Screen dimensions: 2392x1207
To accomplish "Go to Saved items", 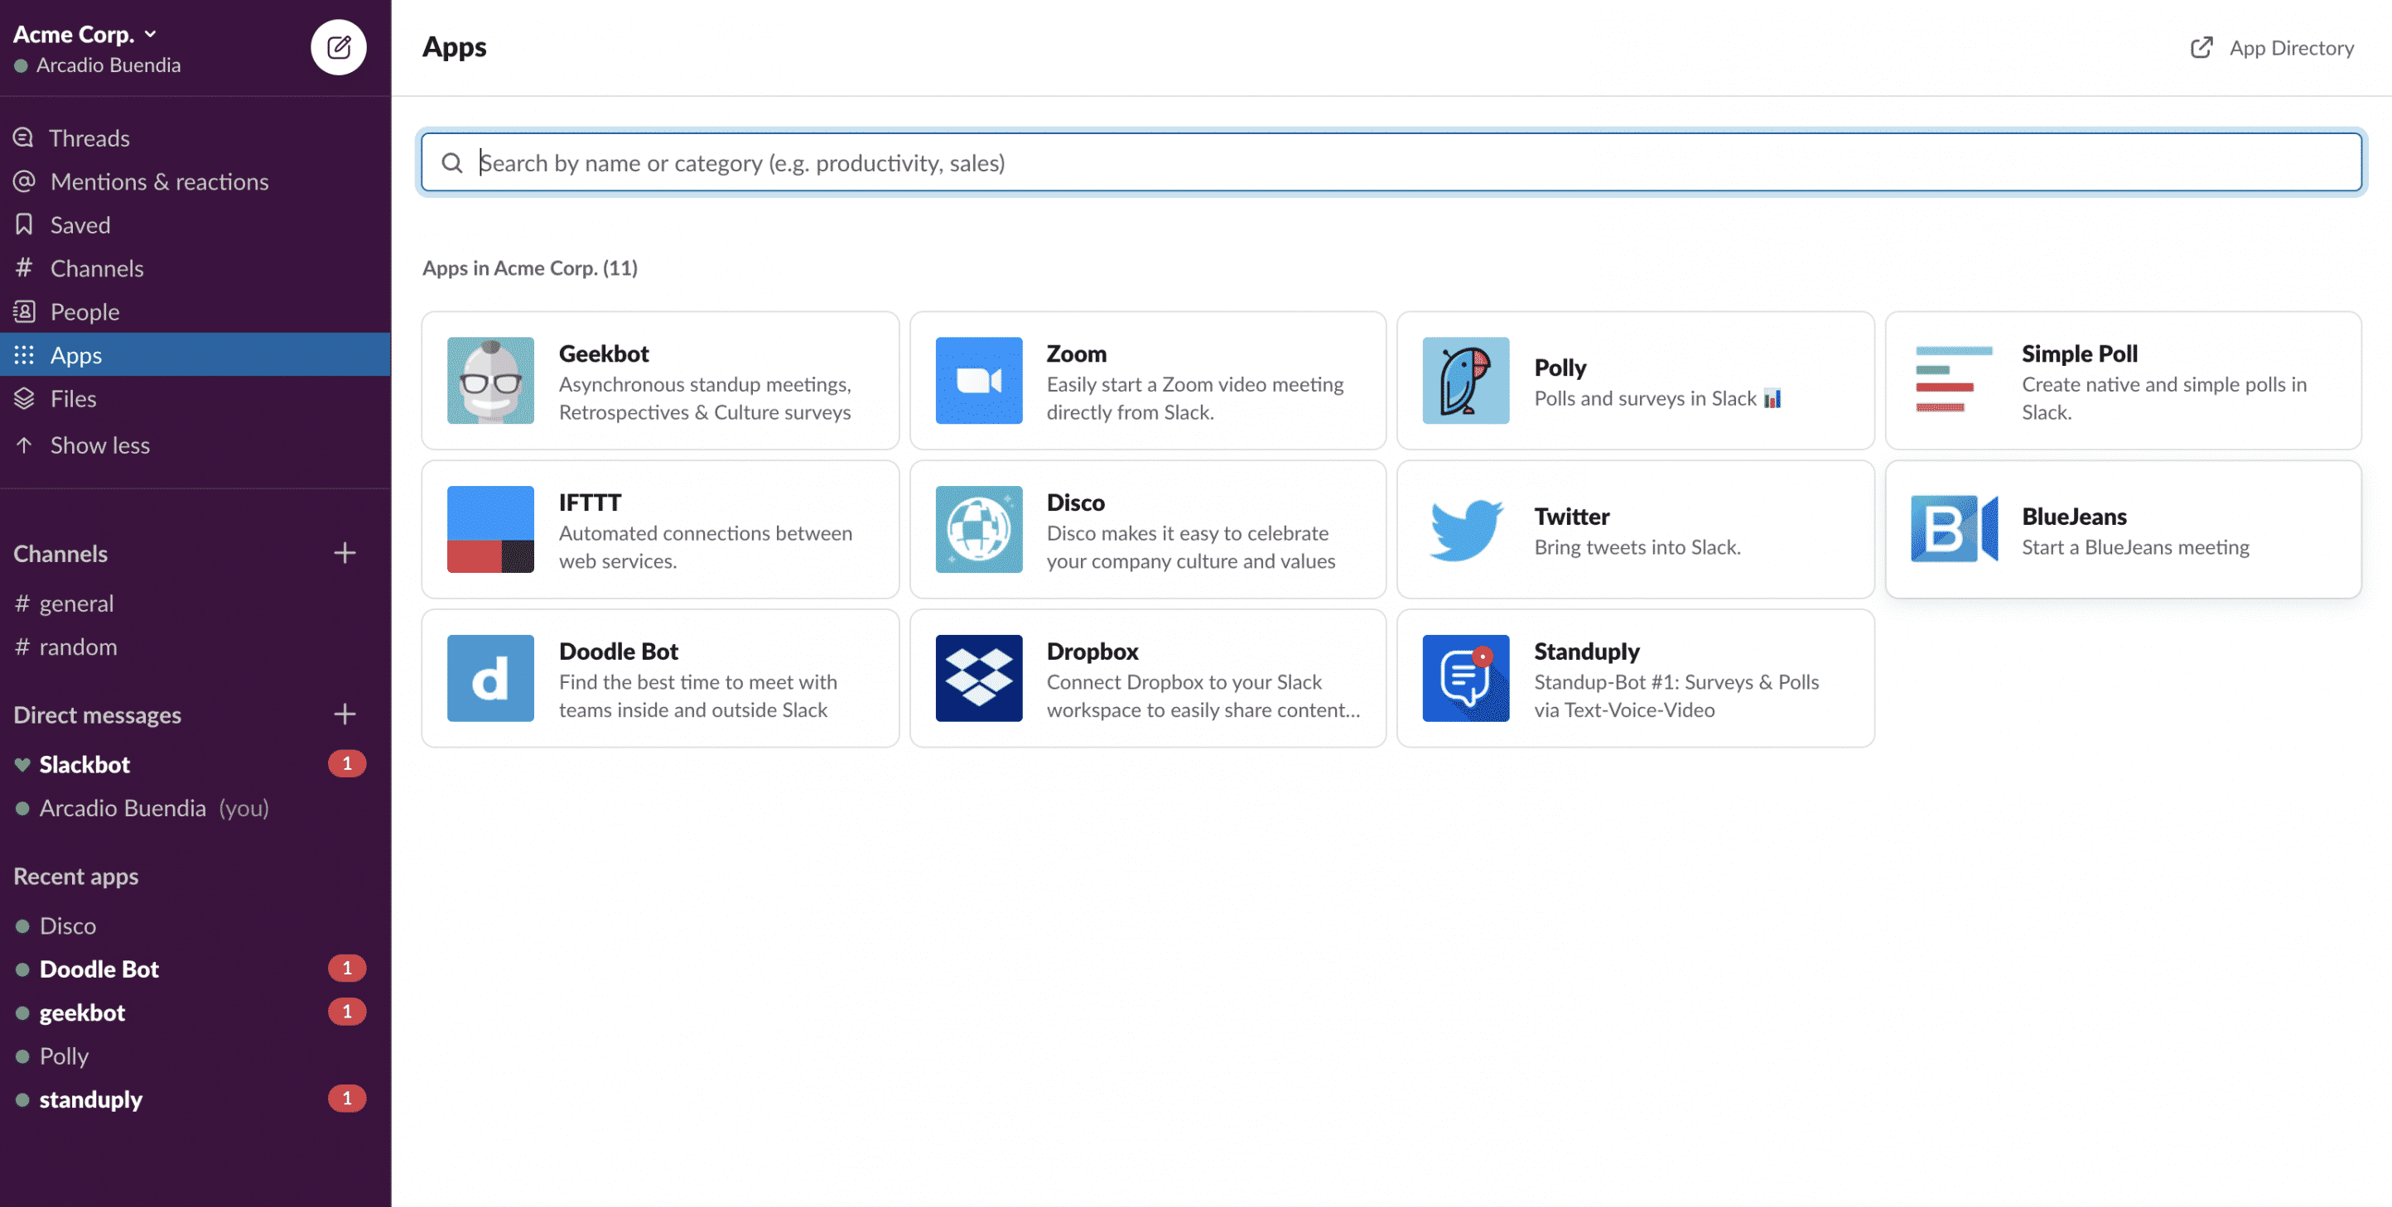I will click(x=195, y=224).
